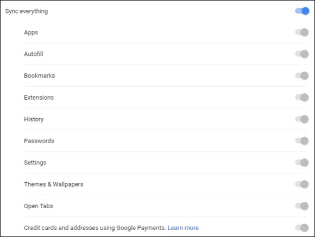Viewport: 315px width, 237px height.
Task: Toggle the Extensions sync switch
Action: pos(302,98)
